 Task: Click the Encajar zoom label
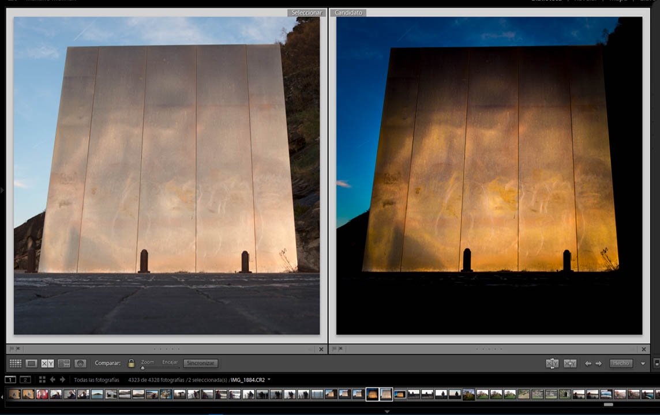click(x=170, y=362)
